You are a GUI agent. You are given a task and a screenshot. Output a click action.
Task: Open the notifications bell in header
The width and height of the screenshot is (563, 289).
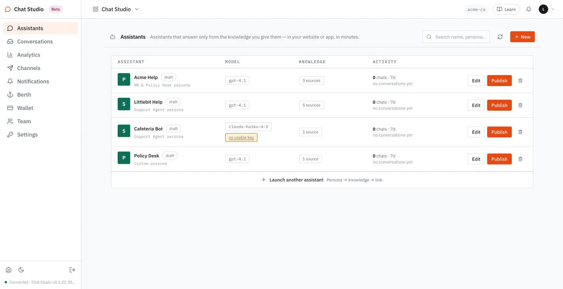coord(529,9)
